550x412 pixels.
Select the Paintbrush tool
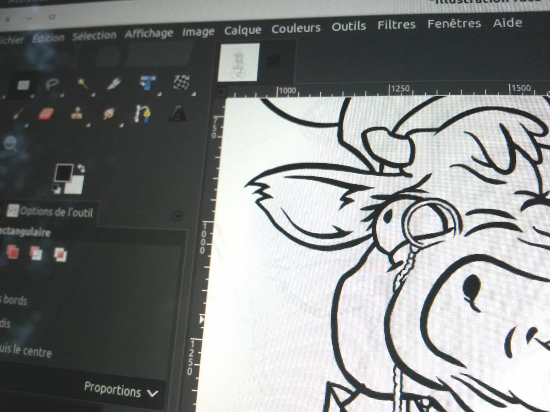tap(18, 114)
